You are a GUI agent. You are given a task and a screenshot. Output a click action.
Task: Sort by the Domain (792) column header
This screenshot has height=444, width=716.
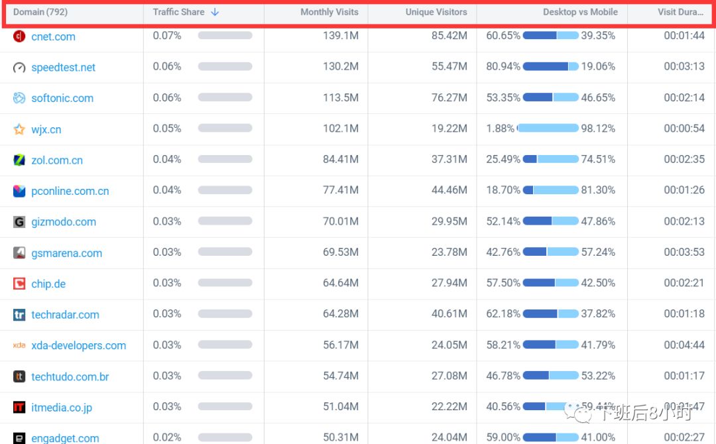click(x=40, y=13)
